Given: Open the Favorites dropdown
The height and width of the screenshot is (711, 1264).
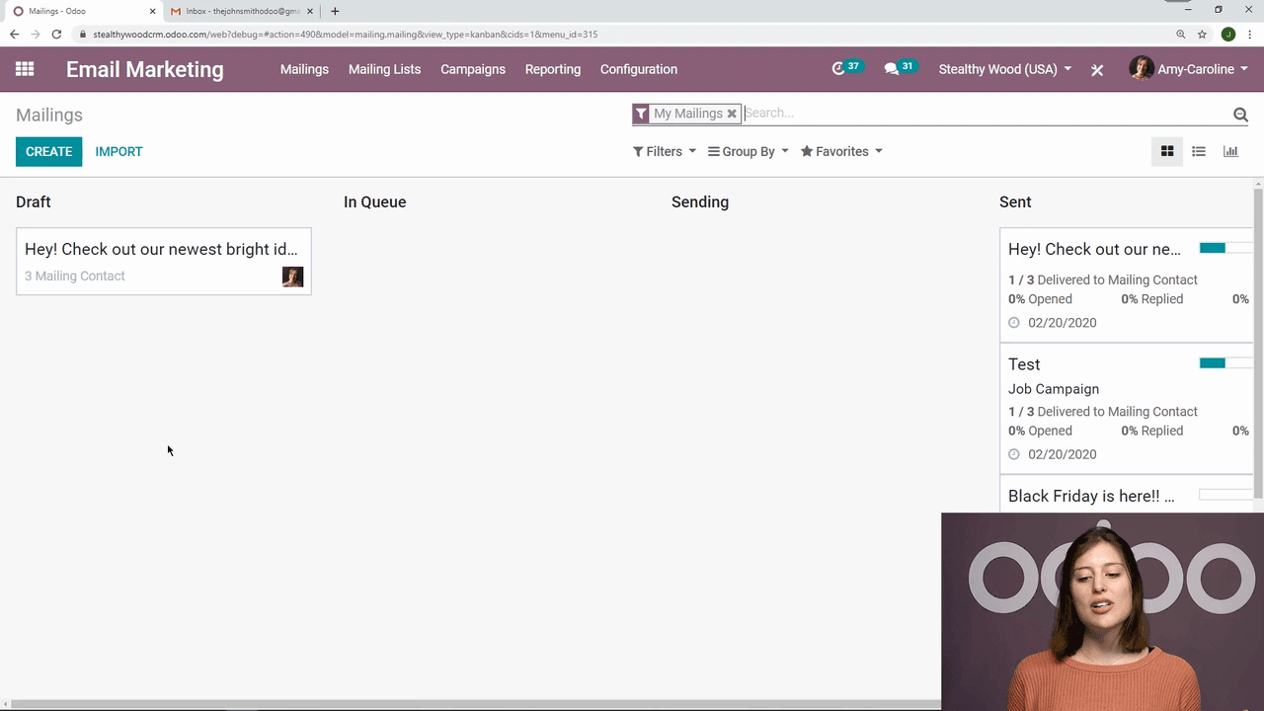Looking at the screenshot, I should click(841, 151).
